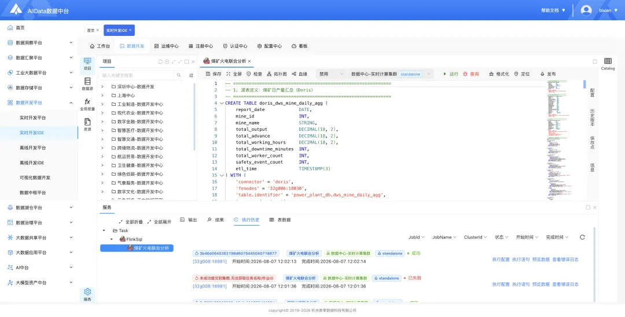Click the sort order icon beside project search
Image resolution: width=625 pixels, height=317 pixels.
click(191, 75)
